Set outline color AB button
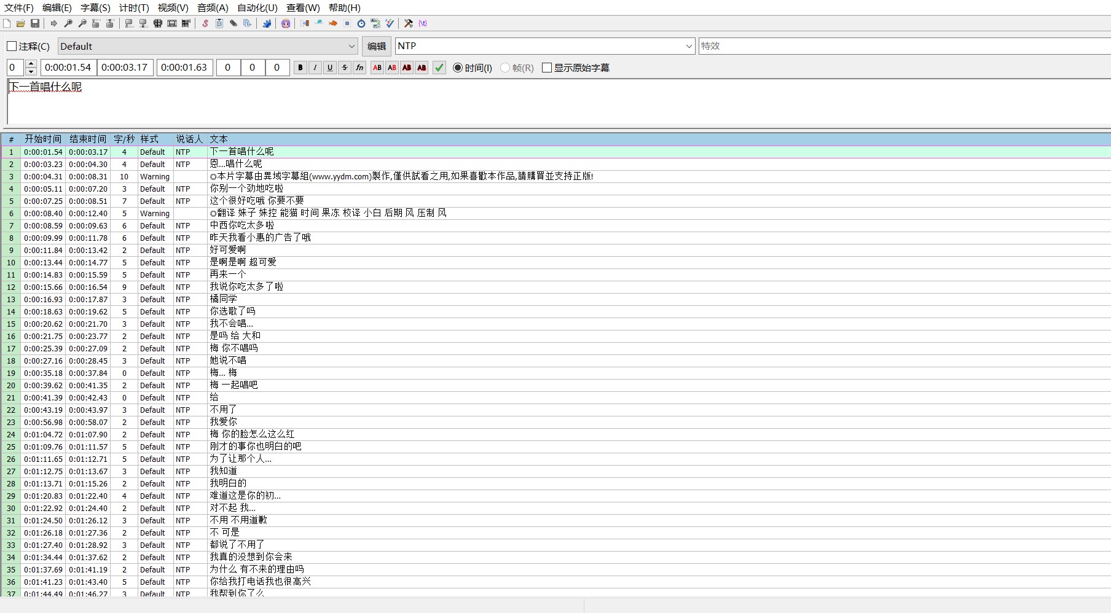 [x=407, y=68]
